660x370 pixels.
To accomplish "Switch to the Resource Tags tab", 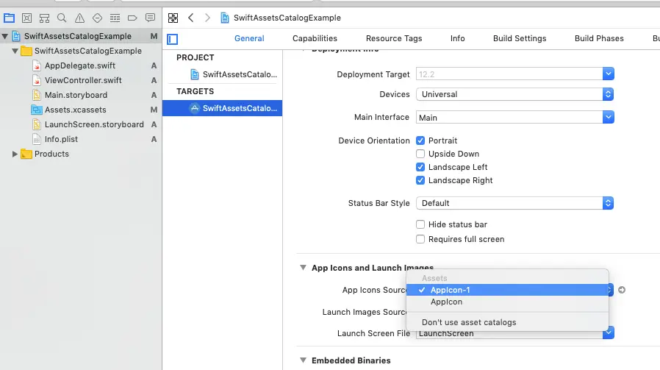I will pyautogui.click(x=394, y=38).
